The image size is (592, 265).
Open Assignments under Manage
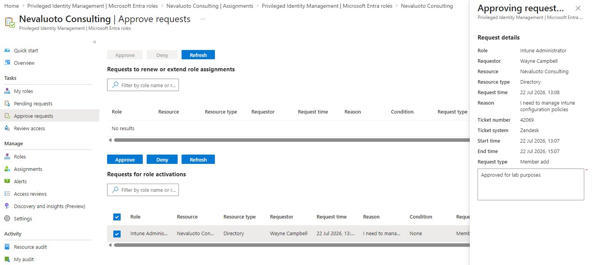(x=28, y=169)
